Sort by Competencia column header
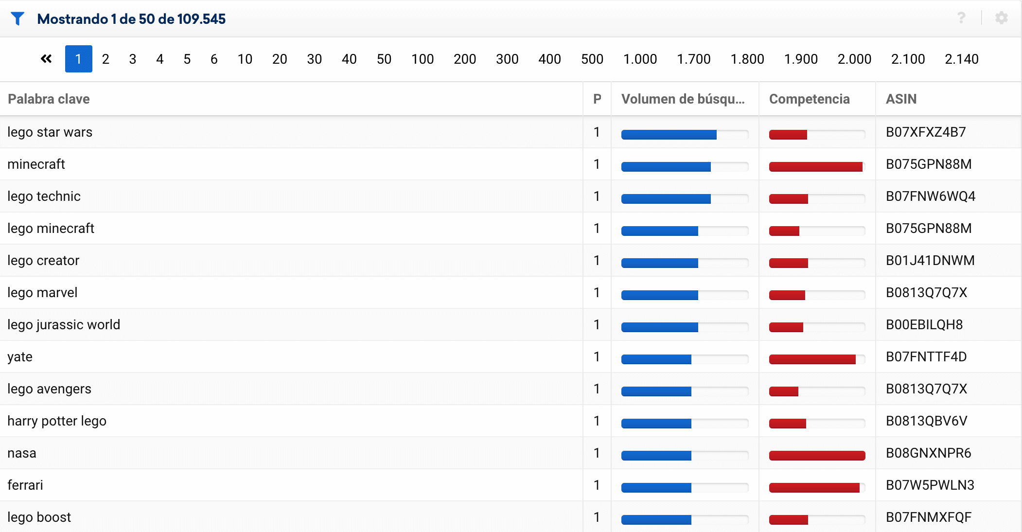The height and width of the screenshot is (532, 1022). (809, 99)
